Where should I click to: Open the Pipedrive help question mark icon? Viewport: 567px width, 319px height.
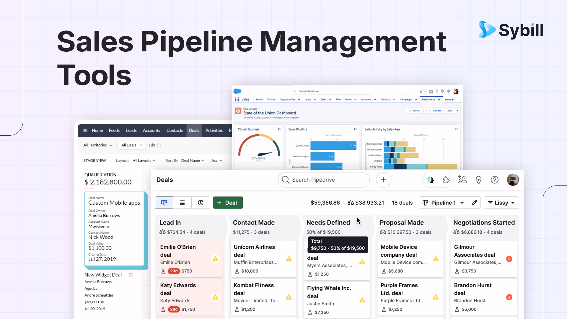click(495, 180)
